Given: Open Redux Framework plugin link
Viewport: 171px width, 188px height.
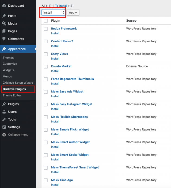Looking at the screenshot, I should click(x=64, y=28).
